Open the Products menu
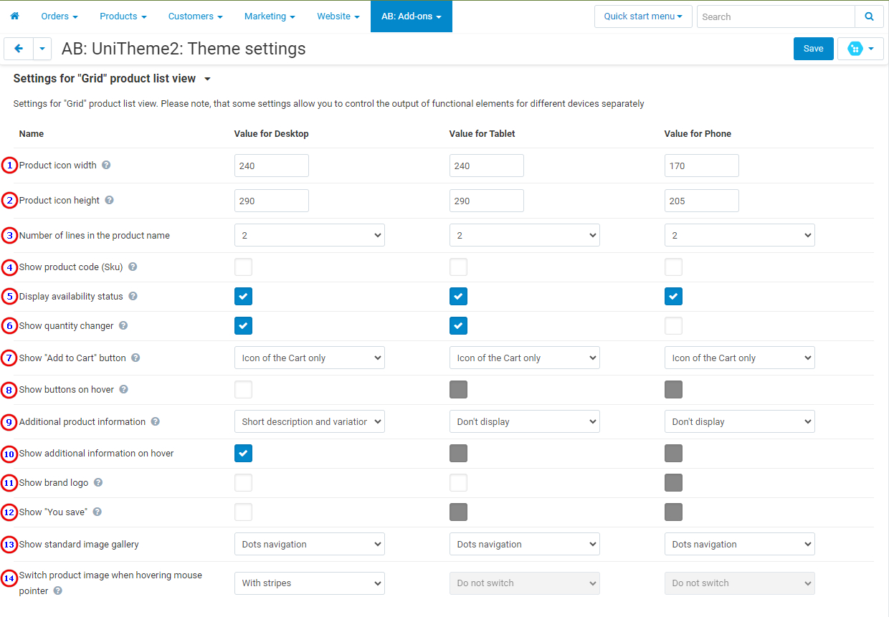This screenshot has height=617, width=889. (123, 16)
